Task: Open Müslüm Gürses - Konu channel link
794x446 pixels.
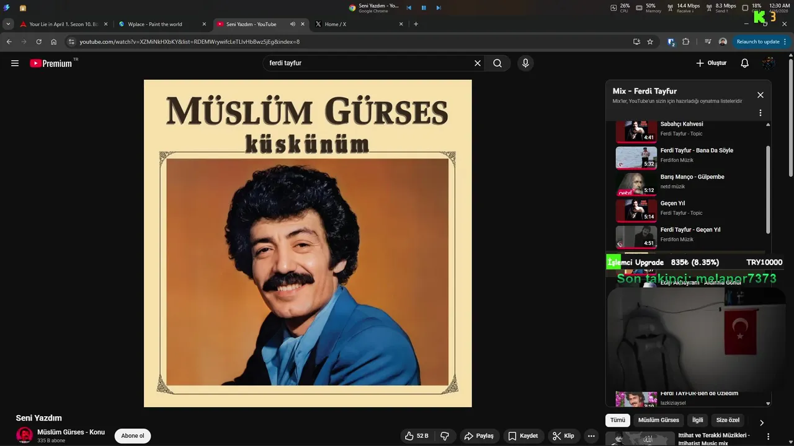Action: [x=71, y=432]
